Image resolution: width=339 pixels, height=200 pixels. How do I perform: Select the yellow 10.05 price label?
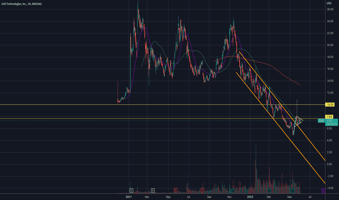coord(330,105)
